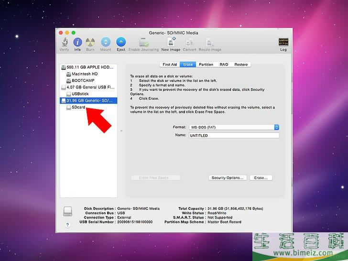This screenshot has width=348, height=261.
Task: Click the sidebar split divider handle
Action: click(121, 130)
